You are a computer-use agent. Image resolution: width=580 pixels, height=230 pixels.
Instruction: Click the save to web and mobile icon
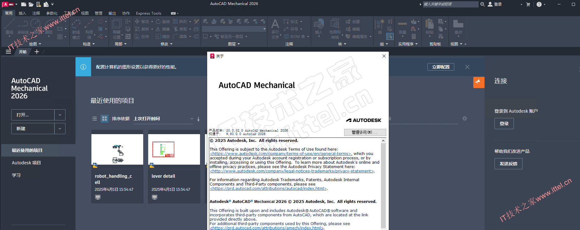pos(46,4)
